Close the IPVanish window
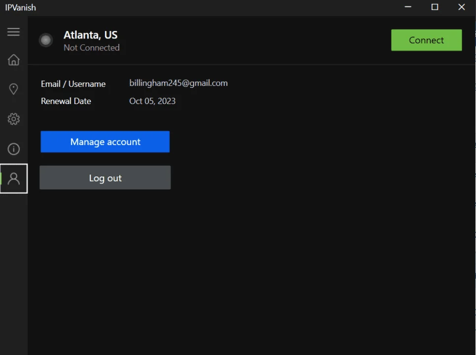This screenshot has width=476, height=355. [x=461, y=7]
